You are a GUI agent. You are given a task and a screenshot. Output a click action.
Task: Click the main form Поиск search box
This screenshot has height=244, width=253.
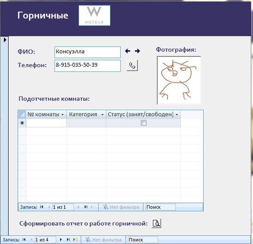(143, 240)
